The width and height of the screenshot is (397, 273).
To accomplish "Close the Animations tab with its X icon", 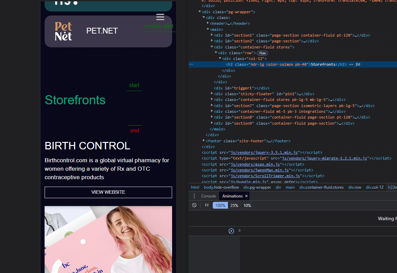I will coord(246,196).
